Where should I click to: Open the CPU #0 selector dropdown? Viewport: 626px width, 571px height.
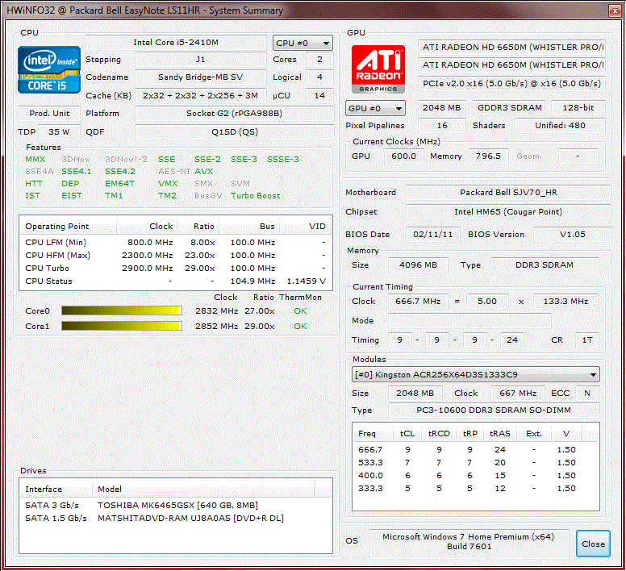pyautogui.click(x=303, y=43)
